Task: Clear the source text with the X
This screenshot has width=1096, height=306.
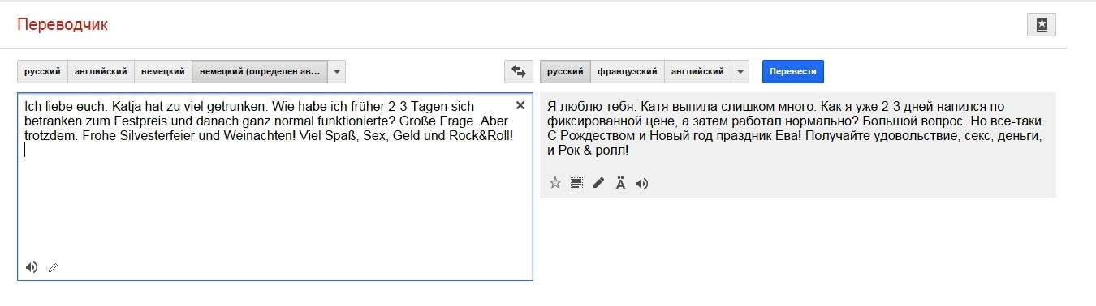Action: (x=520, y=105)
